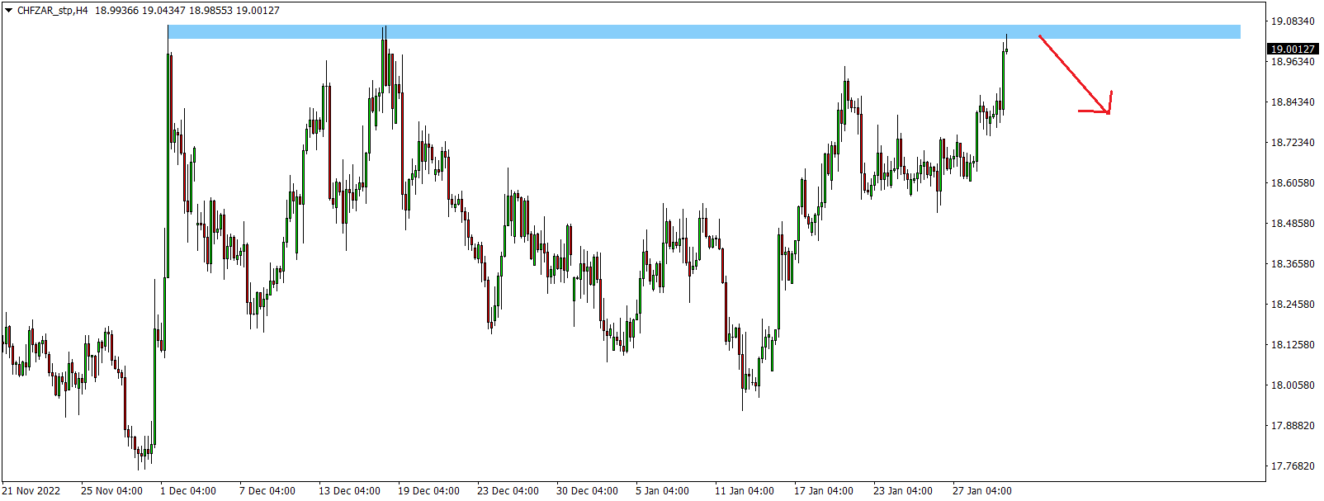Click price scale label 18.12580
The width and height of the screenshot is (1324, 501).
click(1293, 345)
